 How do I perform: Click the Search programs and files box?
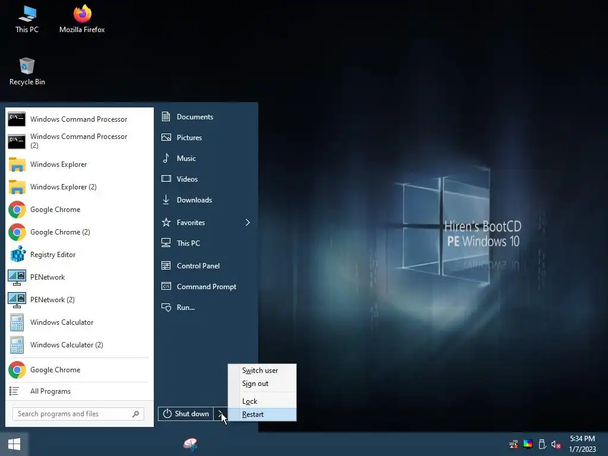coord(78,414)
